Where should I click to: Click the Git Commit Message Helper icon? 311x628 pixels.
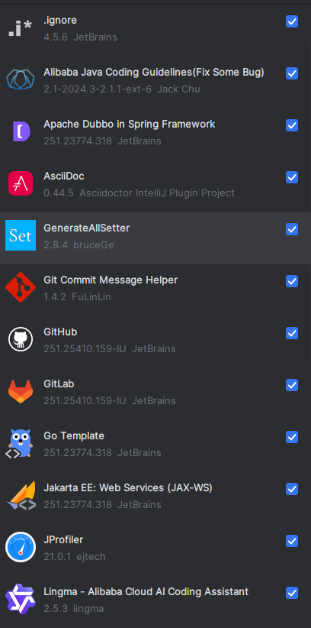click(21, 287)
